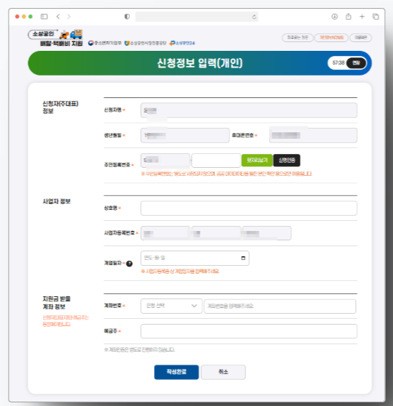The image size is (393, 406).
Task: Click the 예금주 account holder field
Action: (x=248, y=331)
